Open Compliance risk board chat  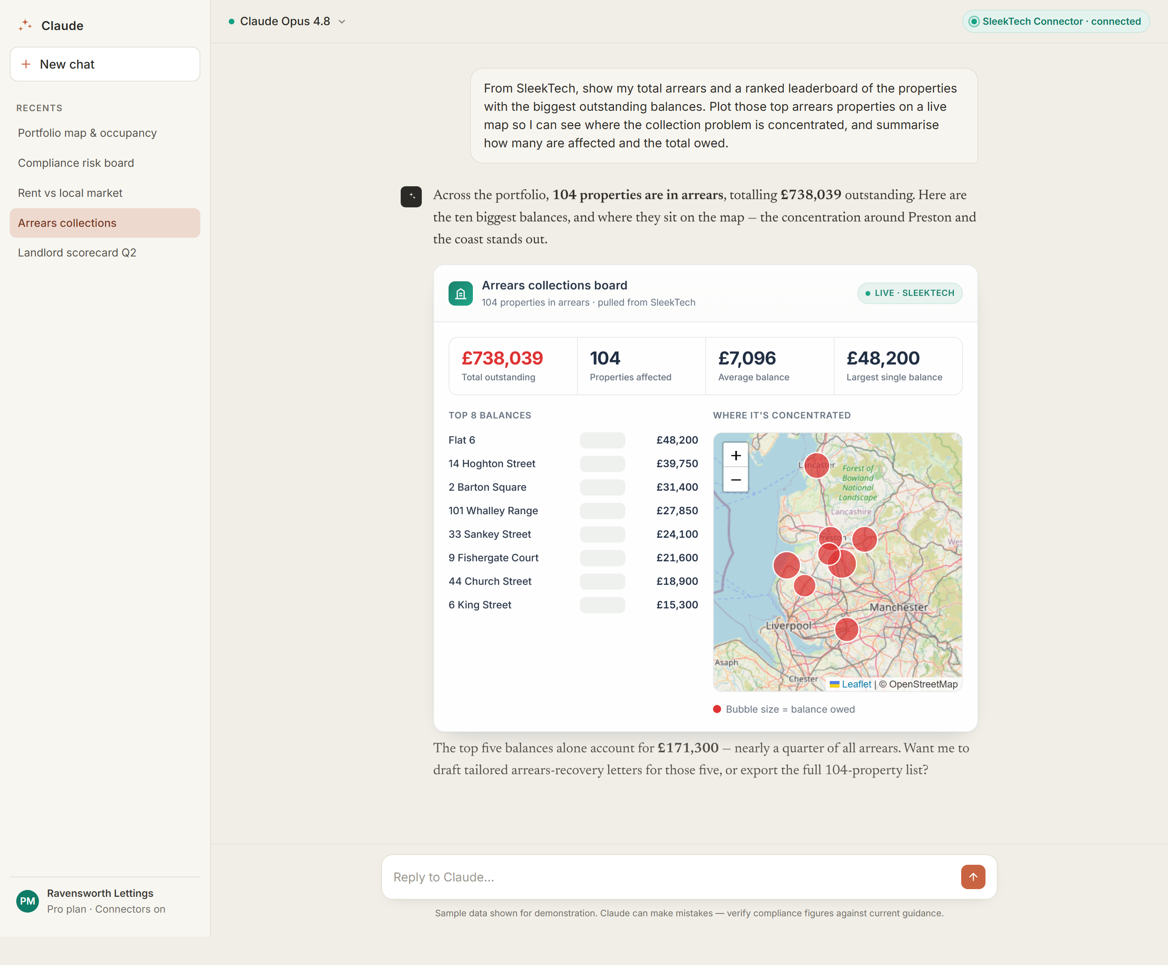click(105, 163)
